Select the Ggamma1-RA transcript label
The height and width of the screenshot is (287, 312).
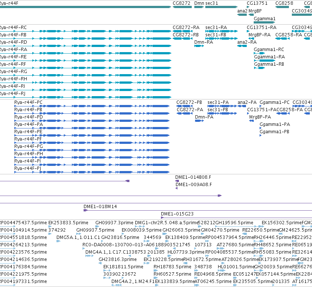click(x=269, y=57)
